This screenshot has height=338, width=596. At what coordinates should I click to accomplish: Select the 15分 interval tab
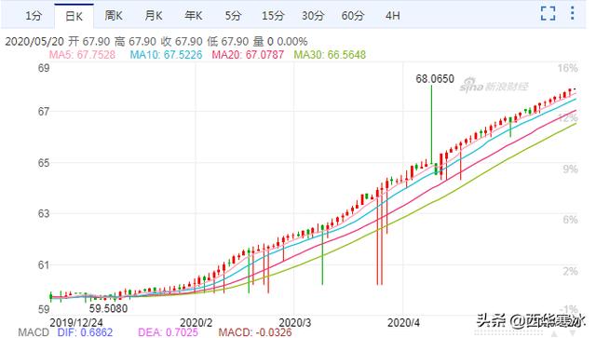click(x=273, y=16)
